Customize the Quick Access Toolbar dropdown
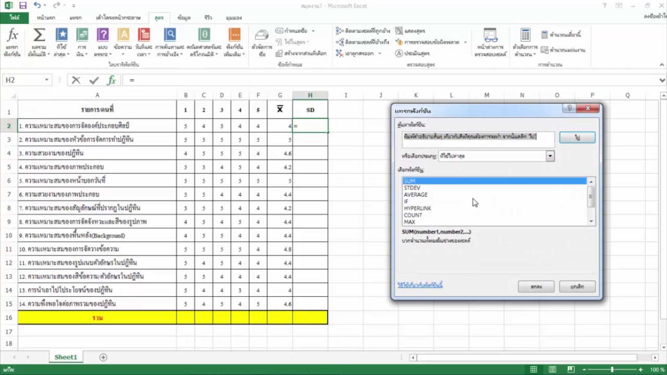667x375 pixels. point(73,6)
